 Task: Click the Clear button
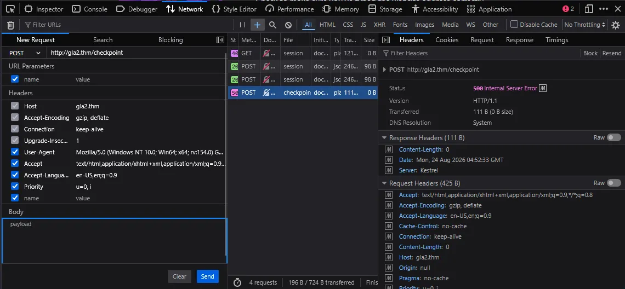(179, 276)
